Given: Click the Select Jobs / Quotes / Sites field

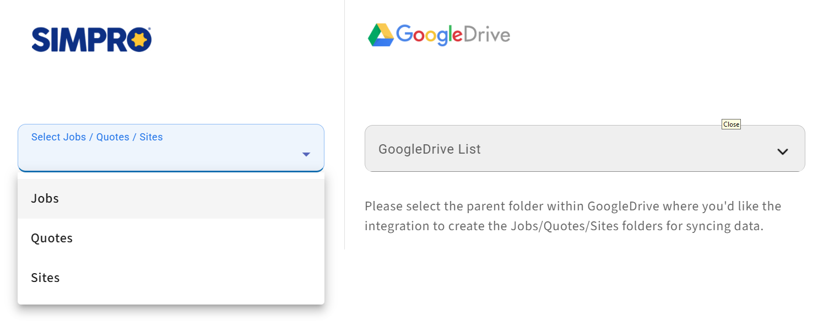Looking at the screenshot, I should tap(171, 148).
